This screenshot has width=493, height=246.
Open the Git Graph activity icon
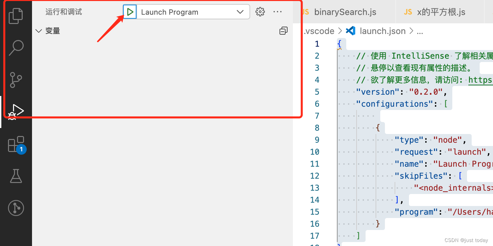point(16,208)
